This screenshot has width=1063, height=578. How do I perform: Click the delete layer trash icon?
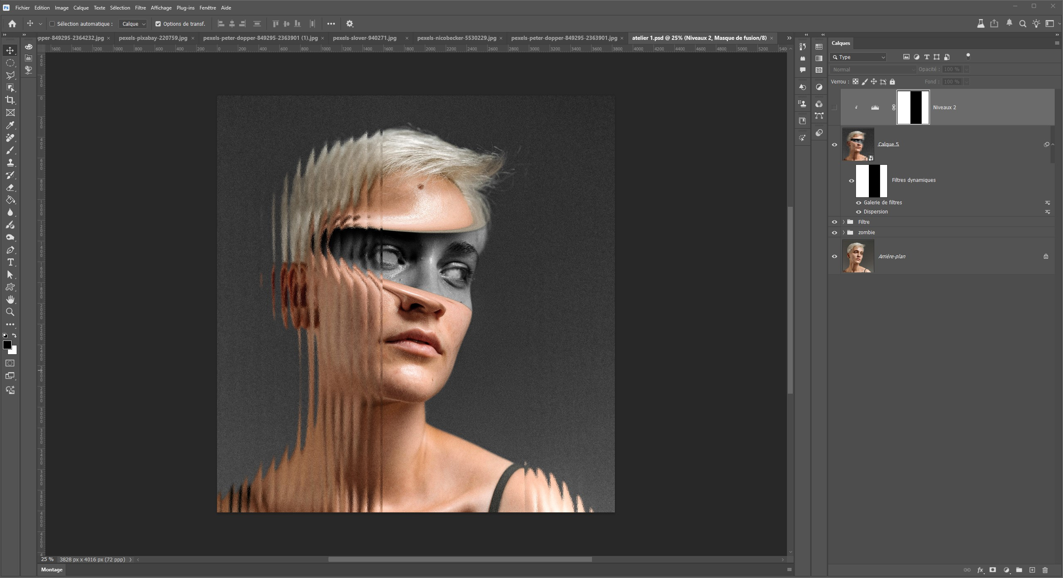(1045, 570)
